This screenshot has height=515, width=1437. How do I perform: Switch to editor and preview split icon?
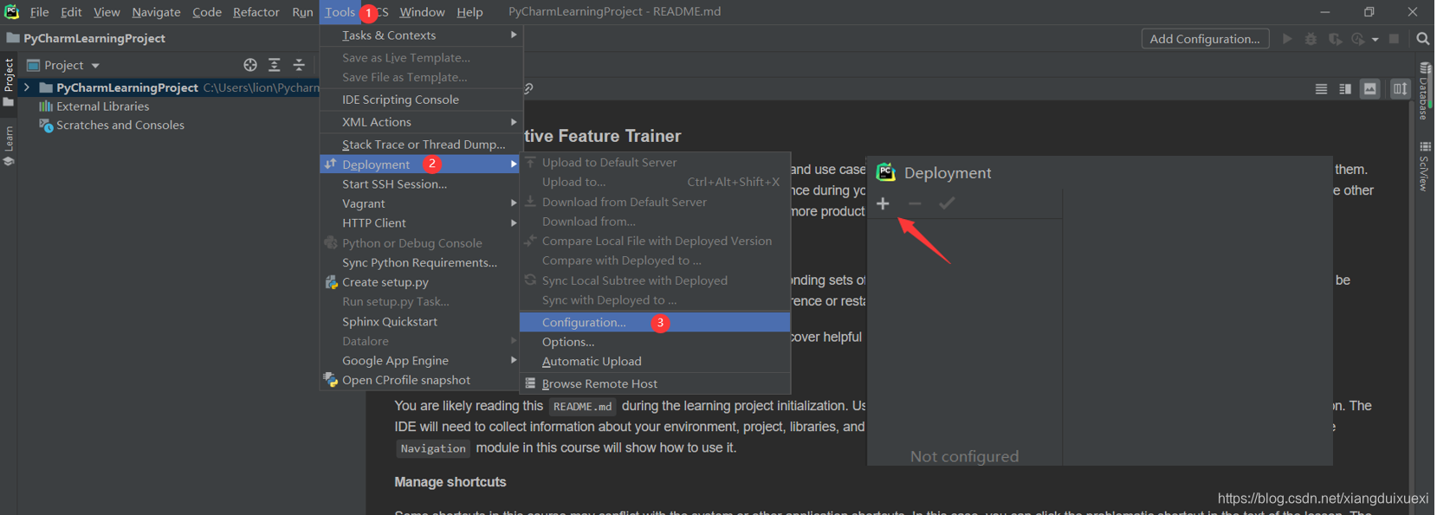(1345, 89)
